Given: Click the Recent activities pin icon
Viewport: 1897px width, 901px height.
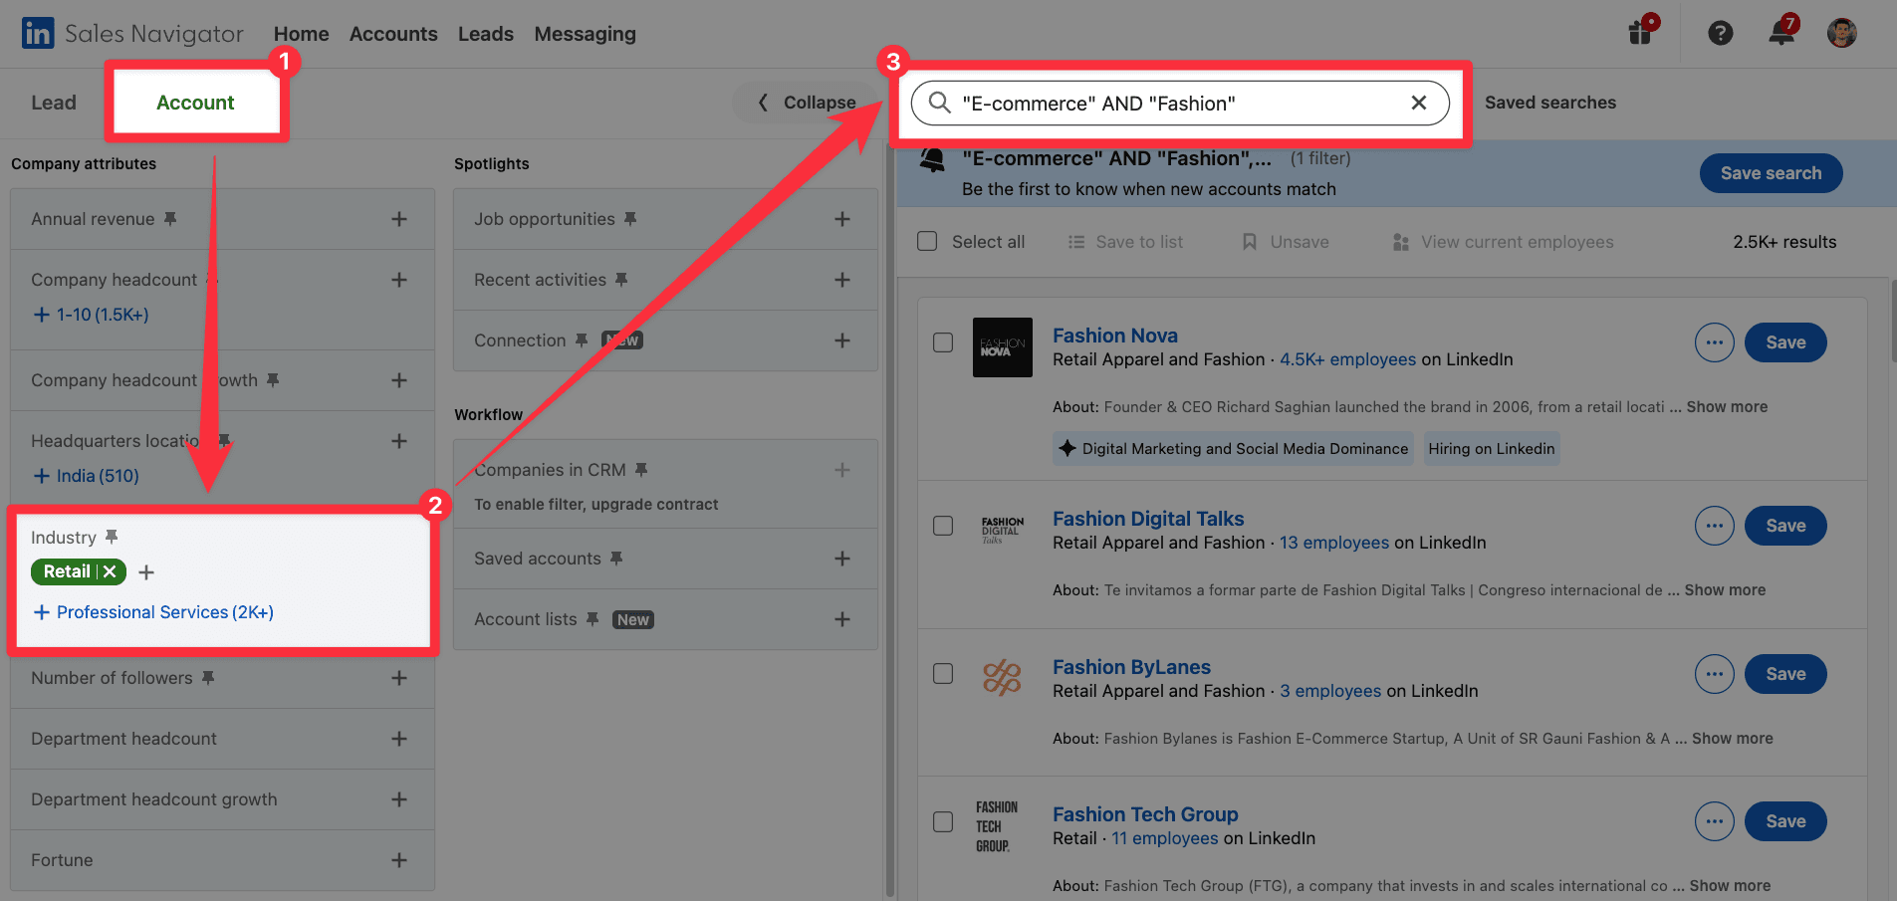Looking at the screenshot, I should pos(621,279).
